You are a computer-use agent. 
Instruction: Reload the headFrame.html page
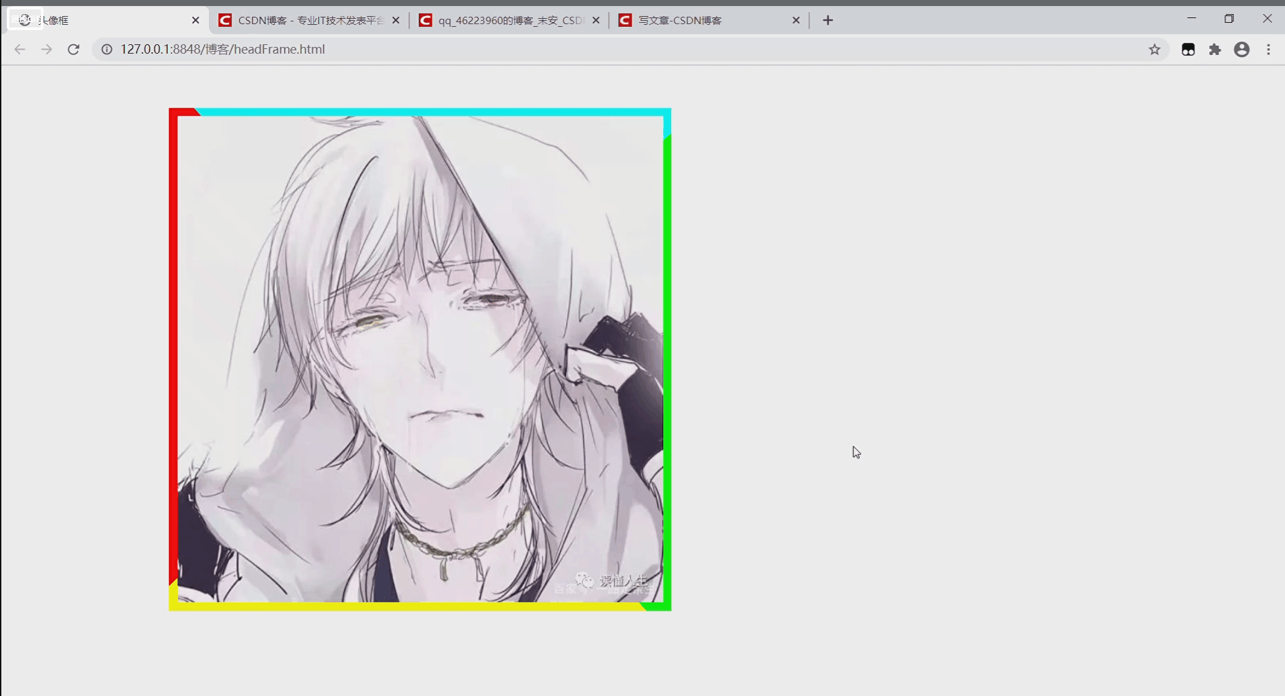tap(74, 50)
